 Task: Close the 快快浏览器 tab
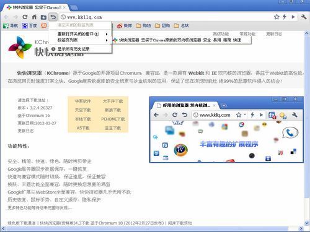pyautogui.click(x=64, y=7)
